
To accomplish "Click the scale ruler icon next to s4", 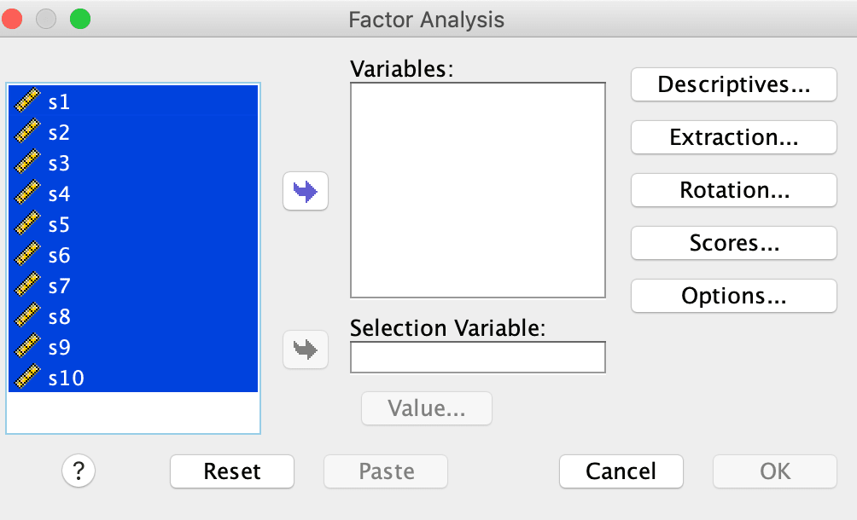I will 26,193.
